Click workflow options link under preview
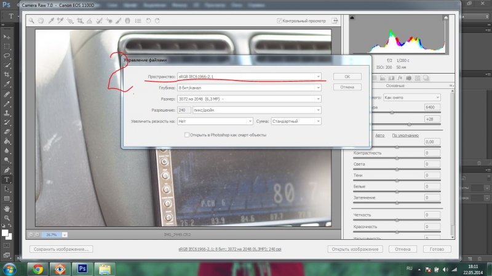Screen dimensions: 492x276 [x=229, y=249]
